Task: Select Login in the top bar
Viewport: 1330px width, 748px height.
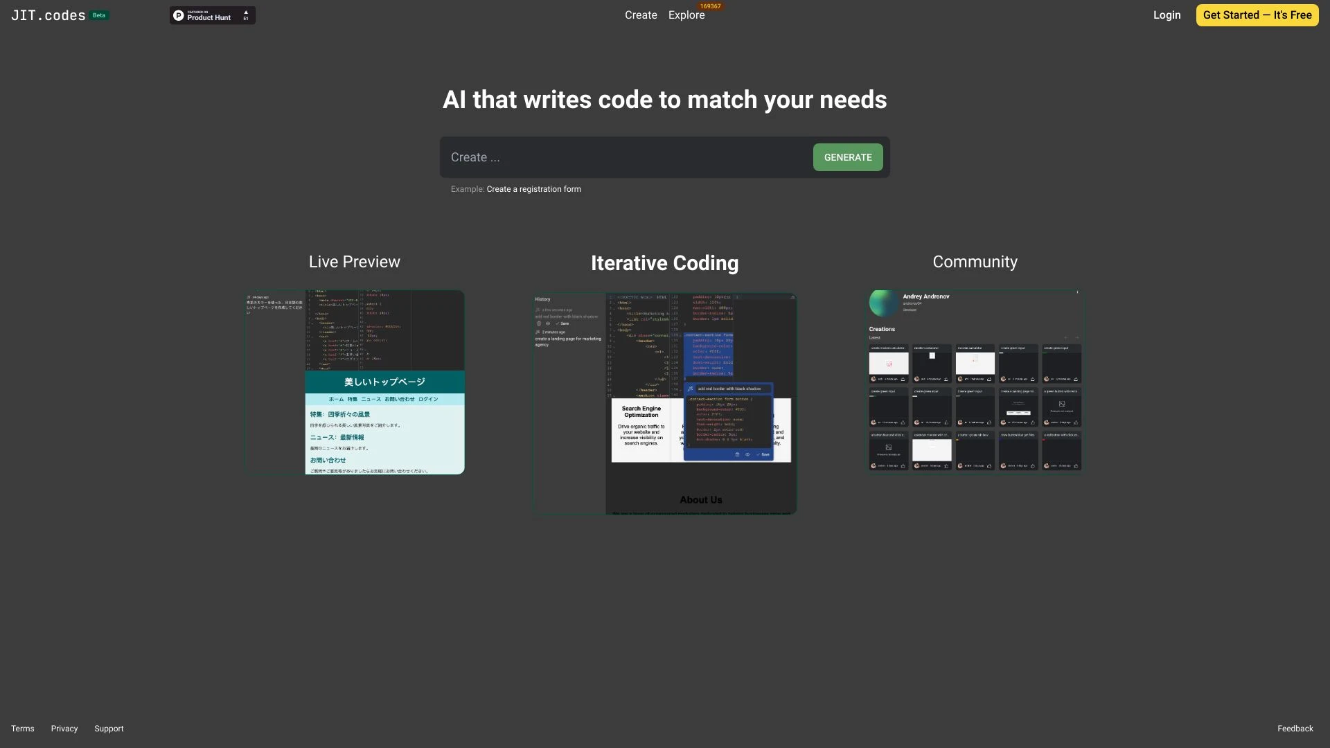Action: pos(1167,15)
